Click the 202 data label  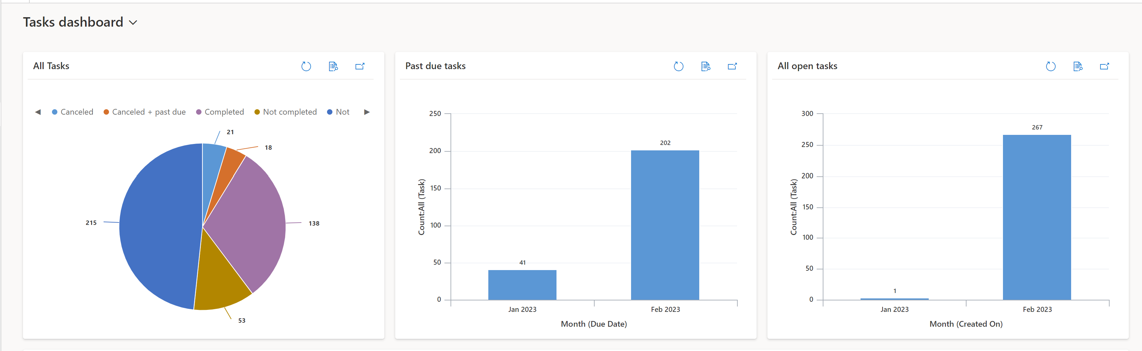click(665, 143)
